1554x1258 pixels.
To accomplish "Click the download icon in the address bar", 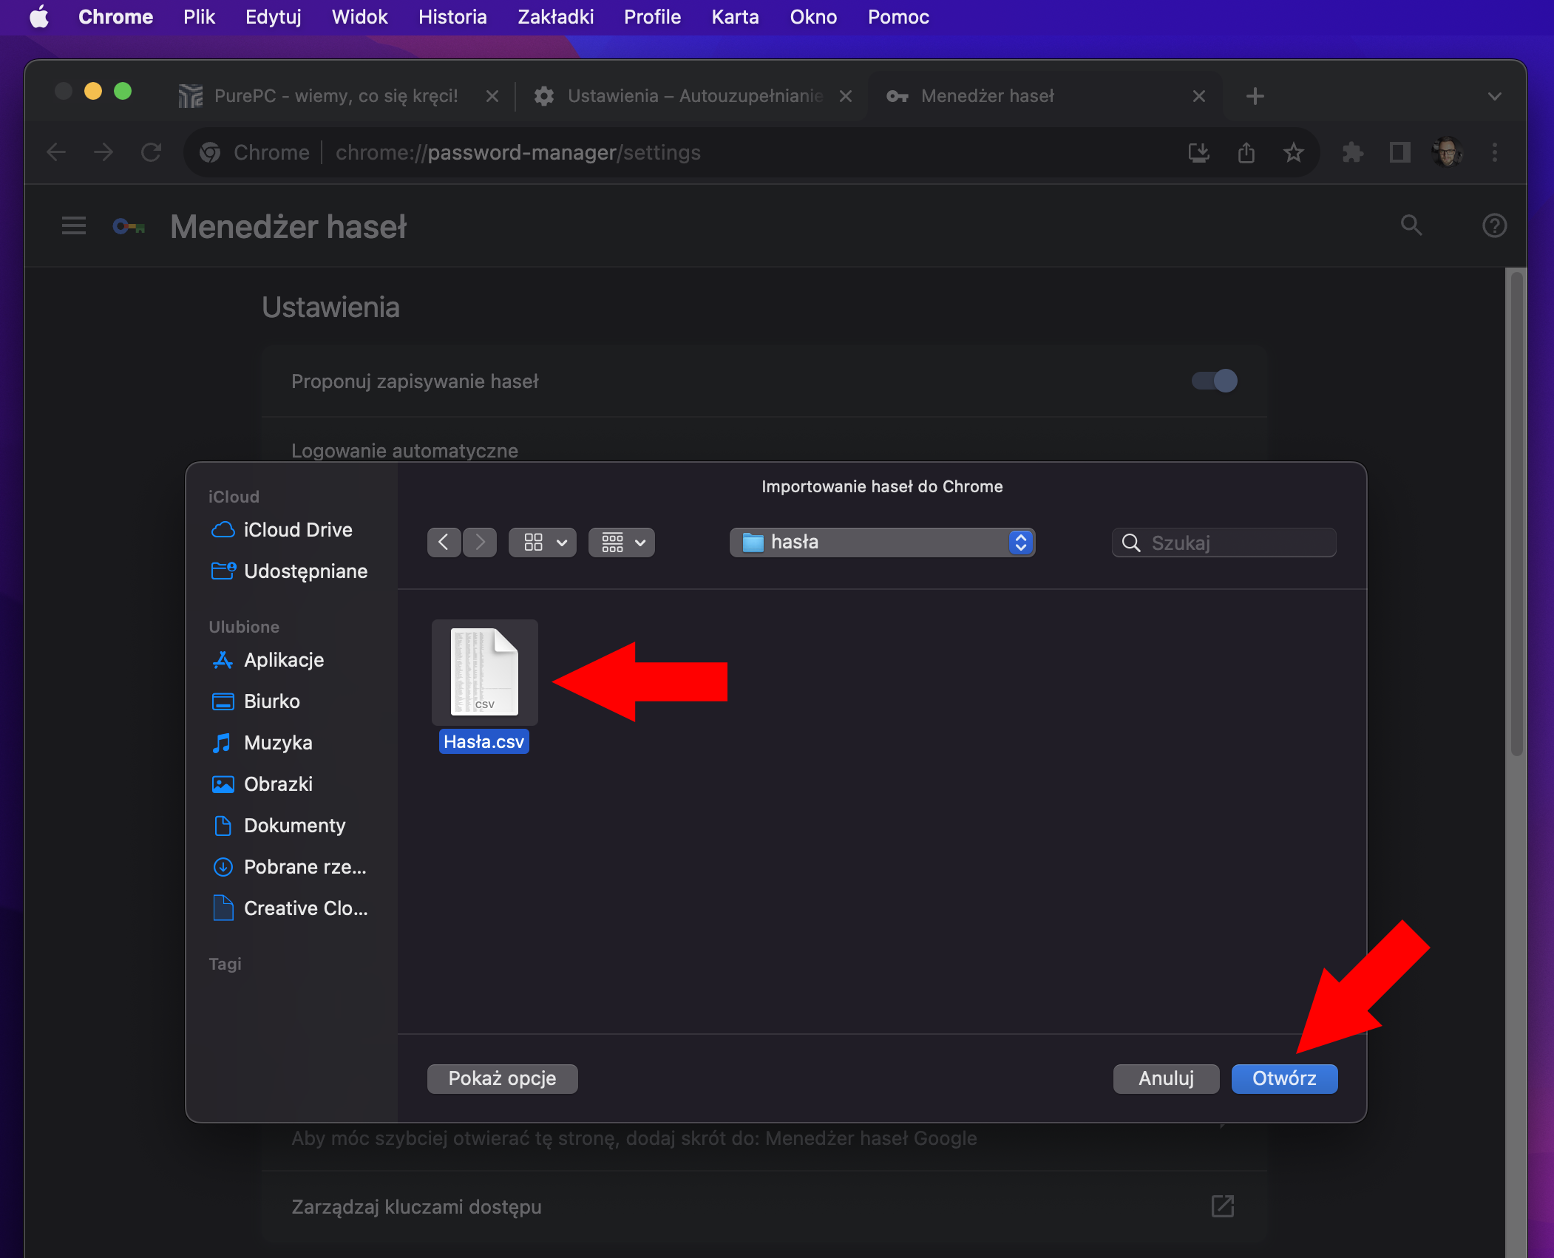I will (1199, 152).
